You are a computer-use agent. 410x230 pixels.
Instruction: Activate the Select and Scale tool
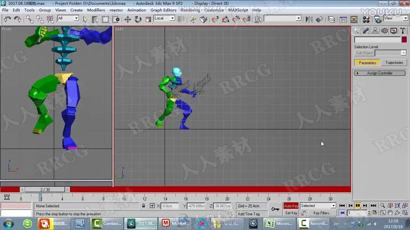(x=148, y=19)
